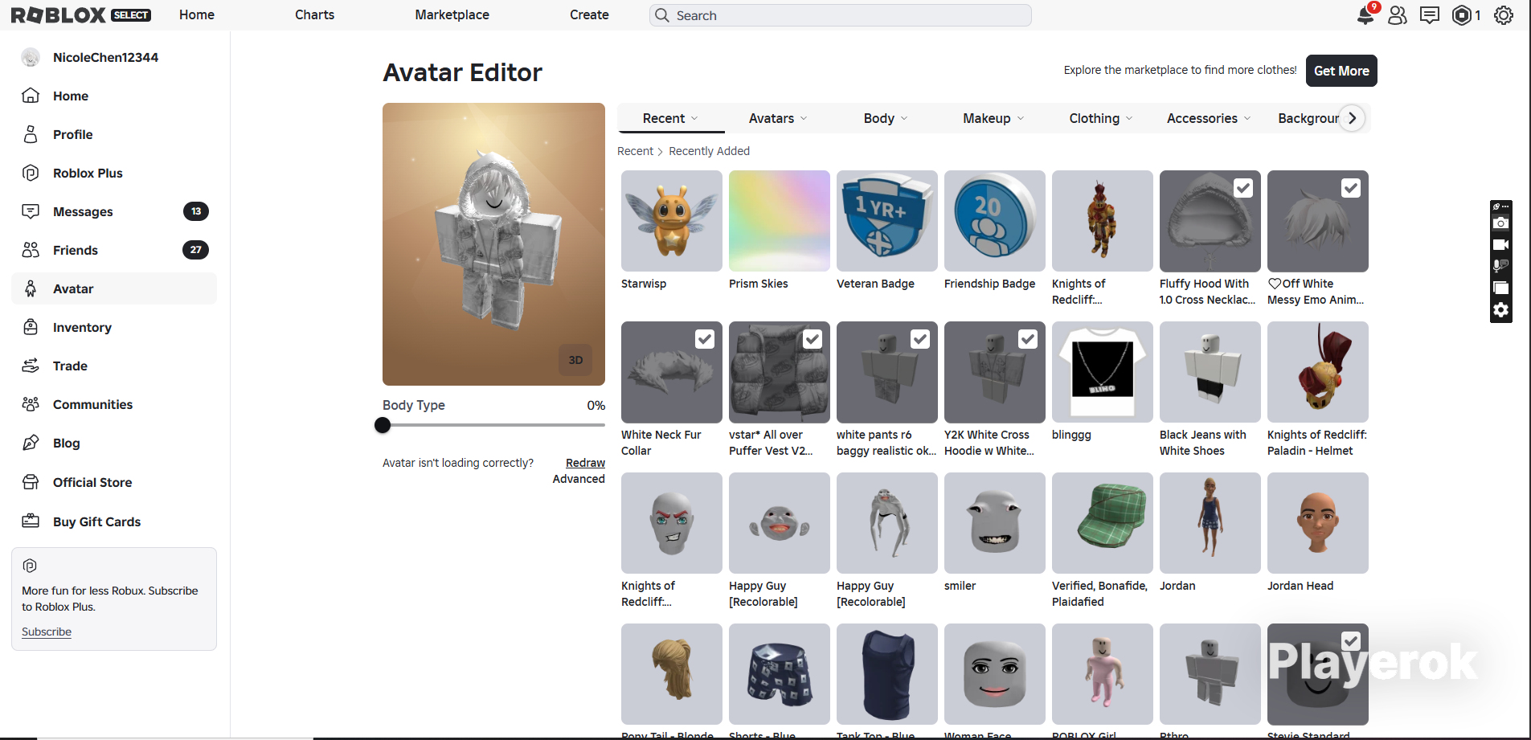The height and width of the screenshot is (740, 1531).
Task: Click the Messages icon in sidebar
Action: [x=31, y=211]
